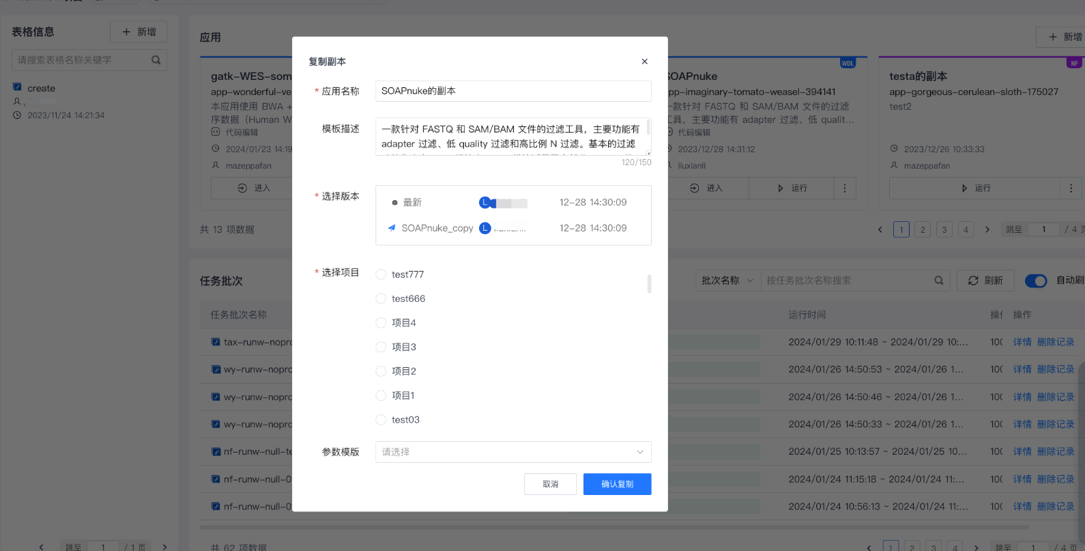This screenshot has width=1085, height=551.
Task: Open the three-dot menu on testa的副本 card
Action: [x=1071, y=188]
